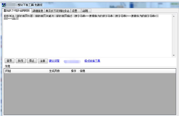This screenshot has height=116, width=179.
Task: Go to the 设置 tab
Action: tap(75, 11)
